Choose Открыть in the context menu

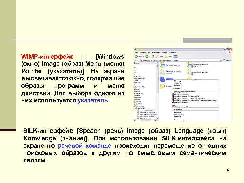pyautogui.click(x=177, y=83)
